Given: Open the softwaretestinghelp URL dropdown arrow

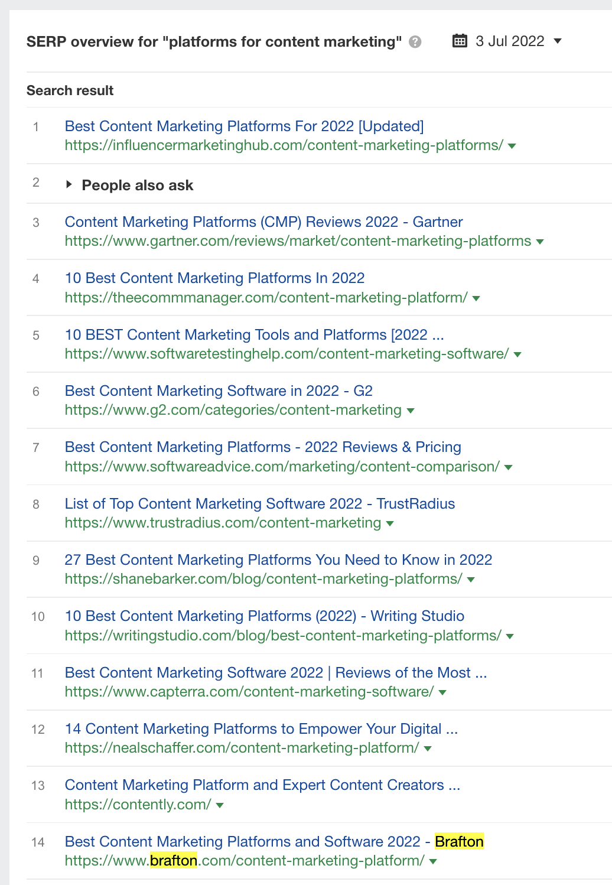Looking at the screenshot, I should (x=517, y=354).
